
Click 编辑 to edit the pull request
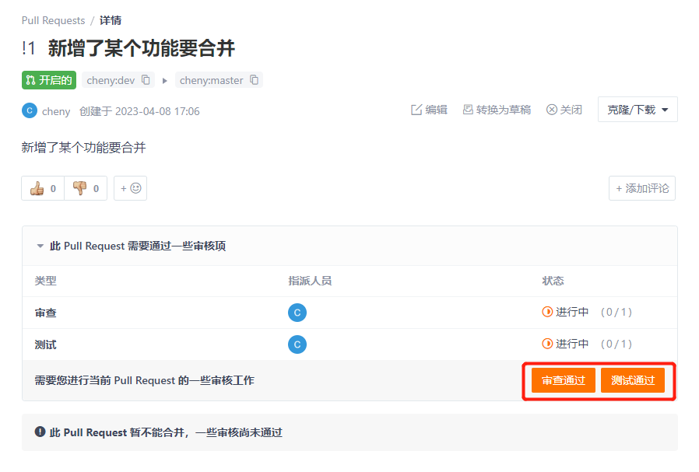click(429, 110)
